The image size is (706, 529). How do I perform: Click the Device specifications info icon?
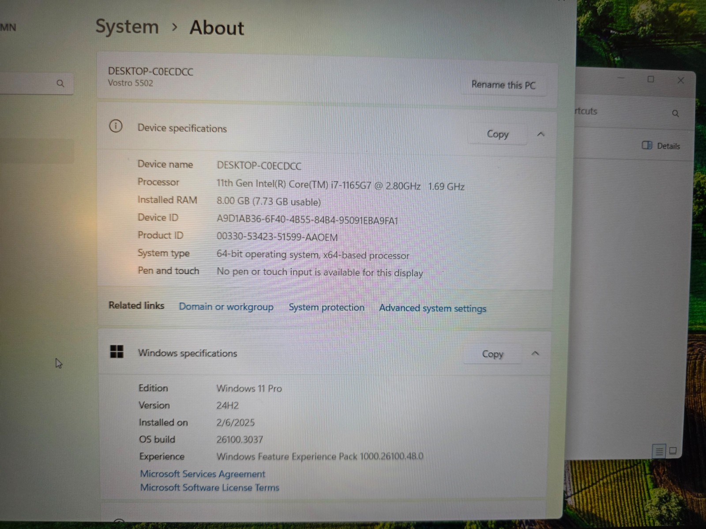[x=116, y=127]
